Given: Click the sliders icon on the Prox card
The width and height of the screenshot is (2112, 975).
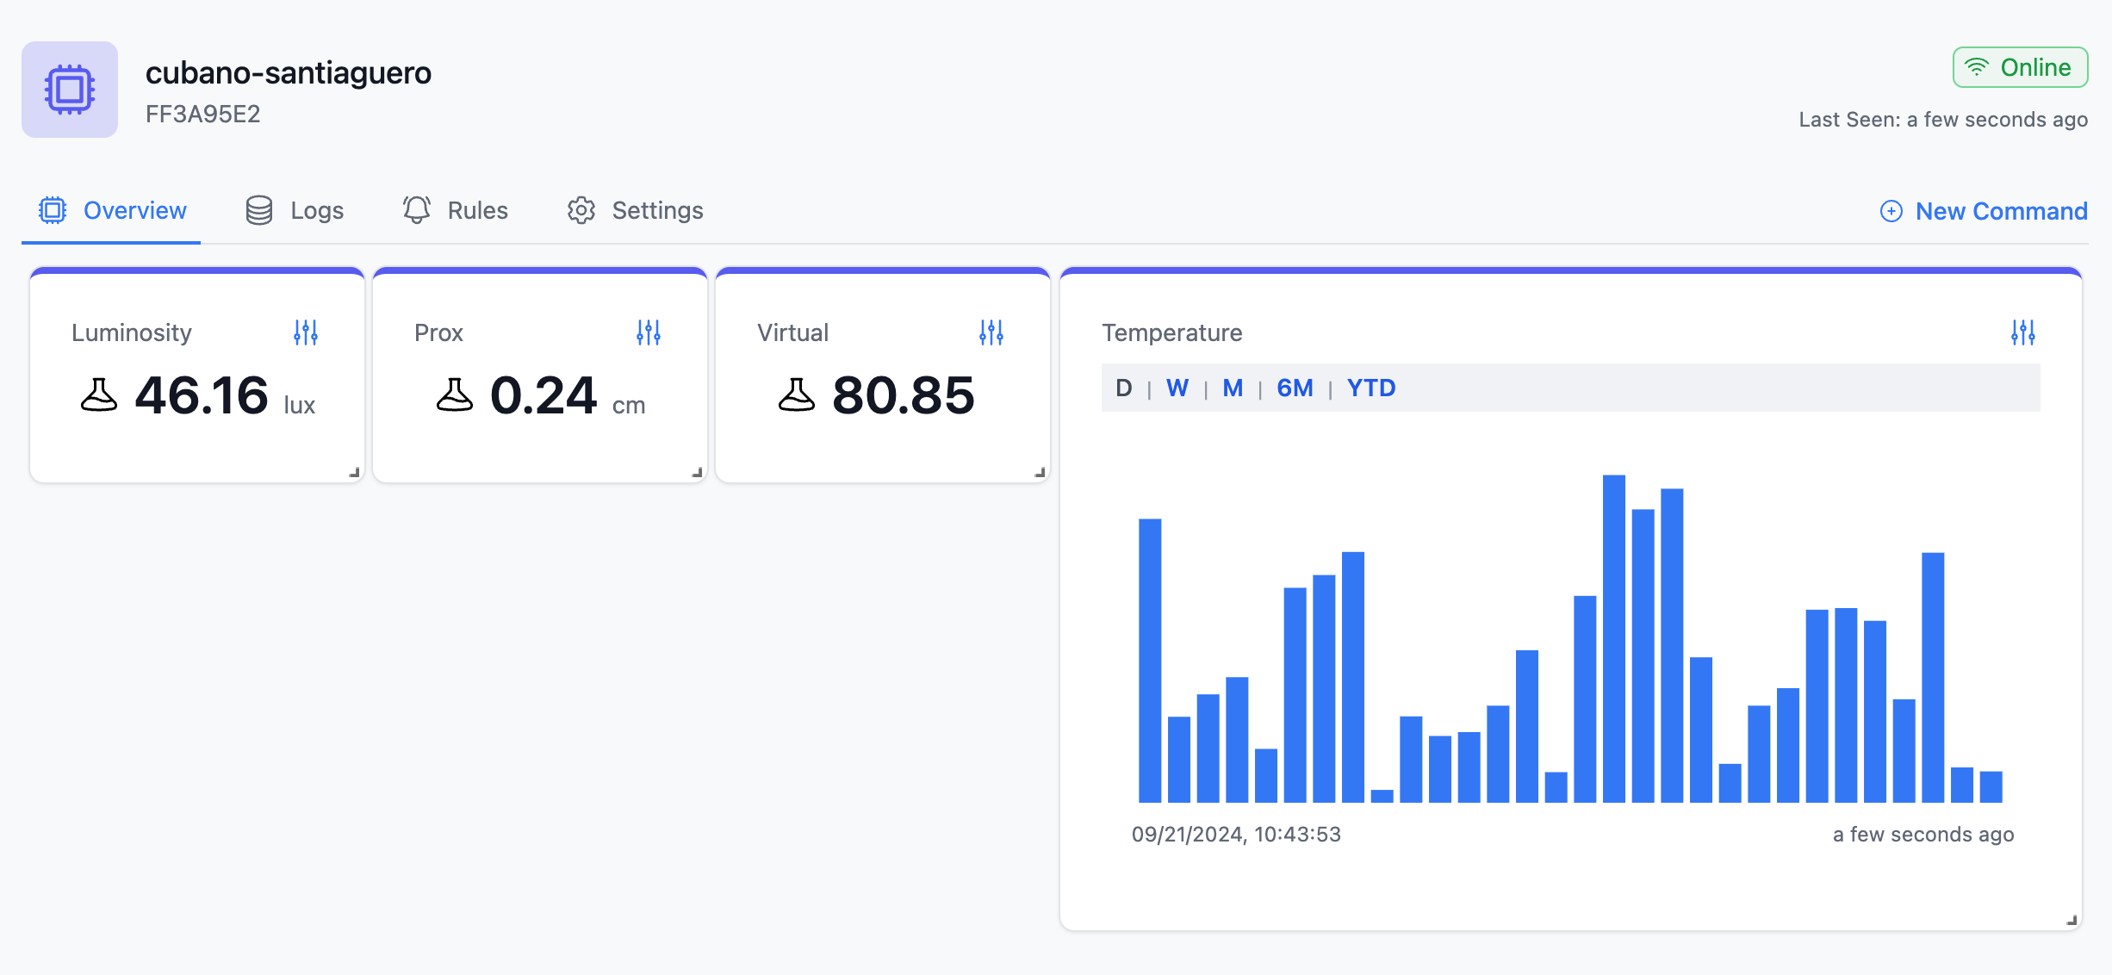Looking at the screenshot, I should [649, 332].
